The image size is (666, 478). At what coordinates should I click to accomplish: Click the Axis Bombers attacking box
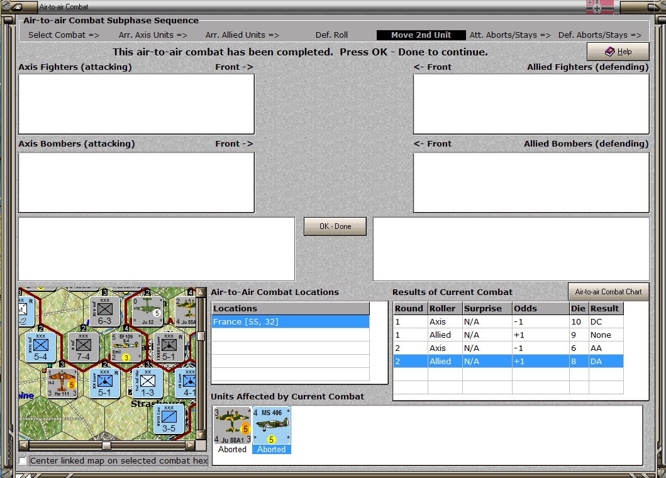coord(136,182)
